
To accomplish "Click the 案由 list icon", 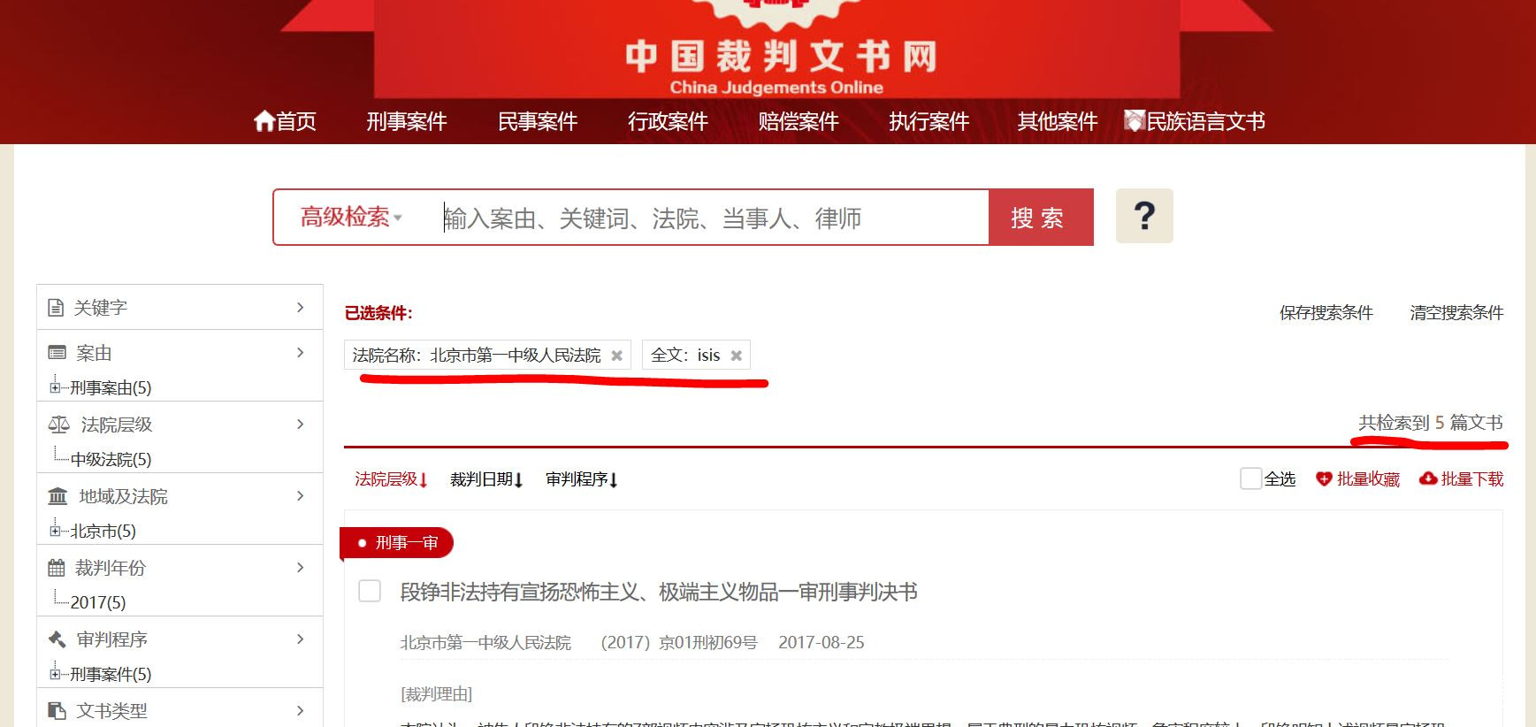I will coord(57,353).
